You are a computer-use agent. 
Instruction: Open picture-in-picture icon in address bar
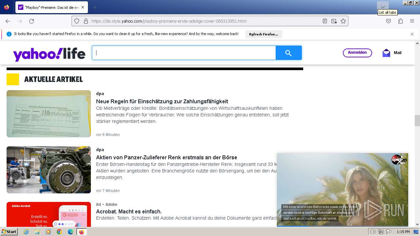[x=334, y=21]
